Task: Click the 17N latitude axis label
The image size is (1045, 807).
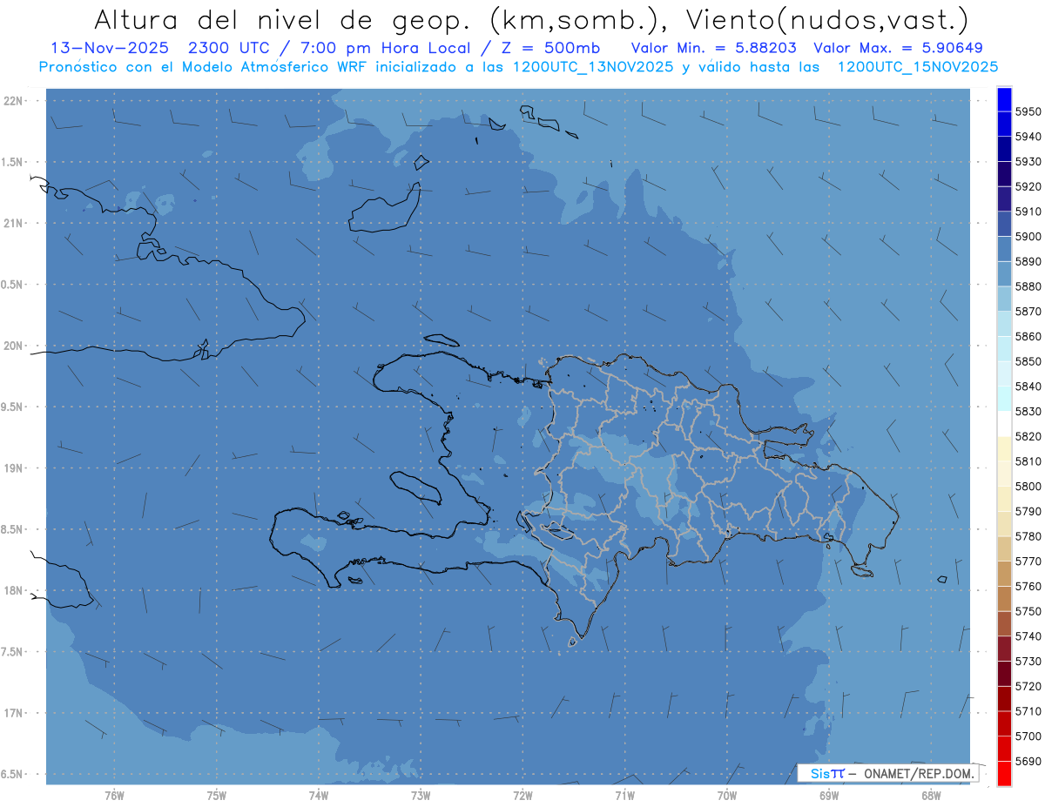Action: 13,713
